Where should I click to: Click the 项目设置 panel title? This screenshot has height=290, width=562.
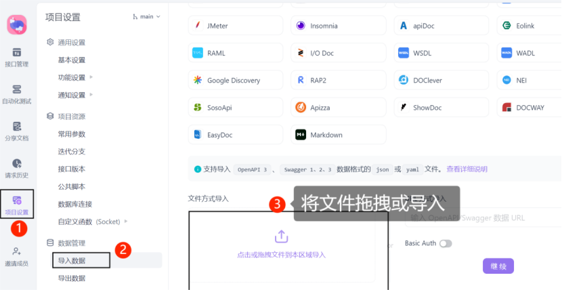(63, 17)
